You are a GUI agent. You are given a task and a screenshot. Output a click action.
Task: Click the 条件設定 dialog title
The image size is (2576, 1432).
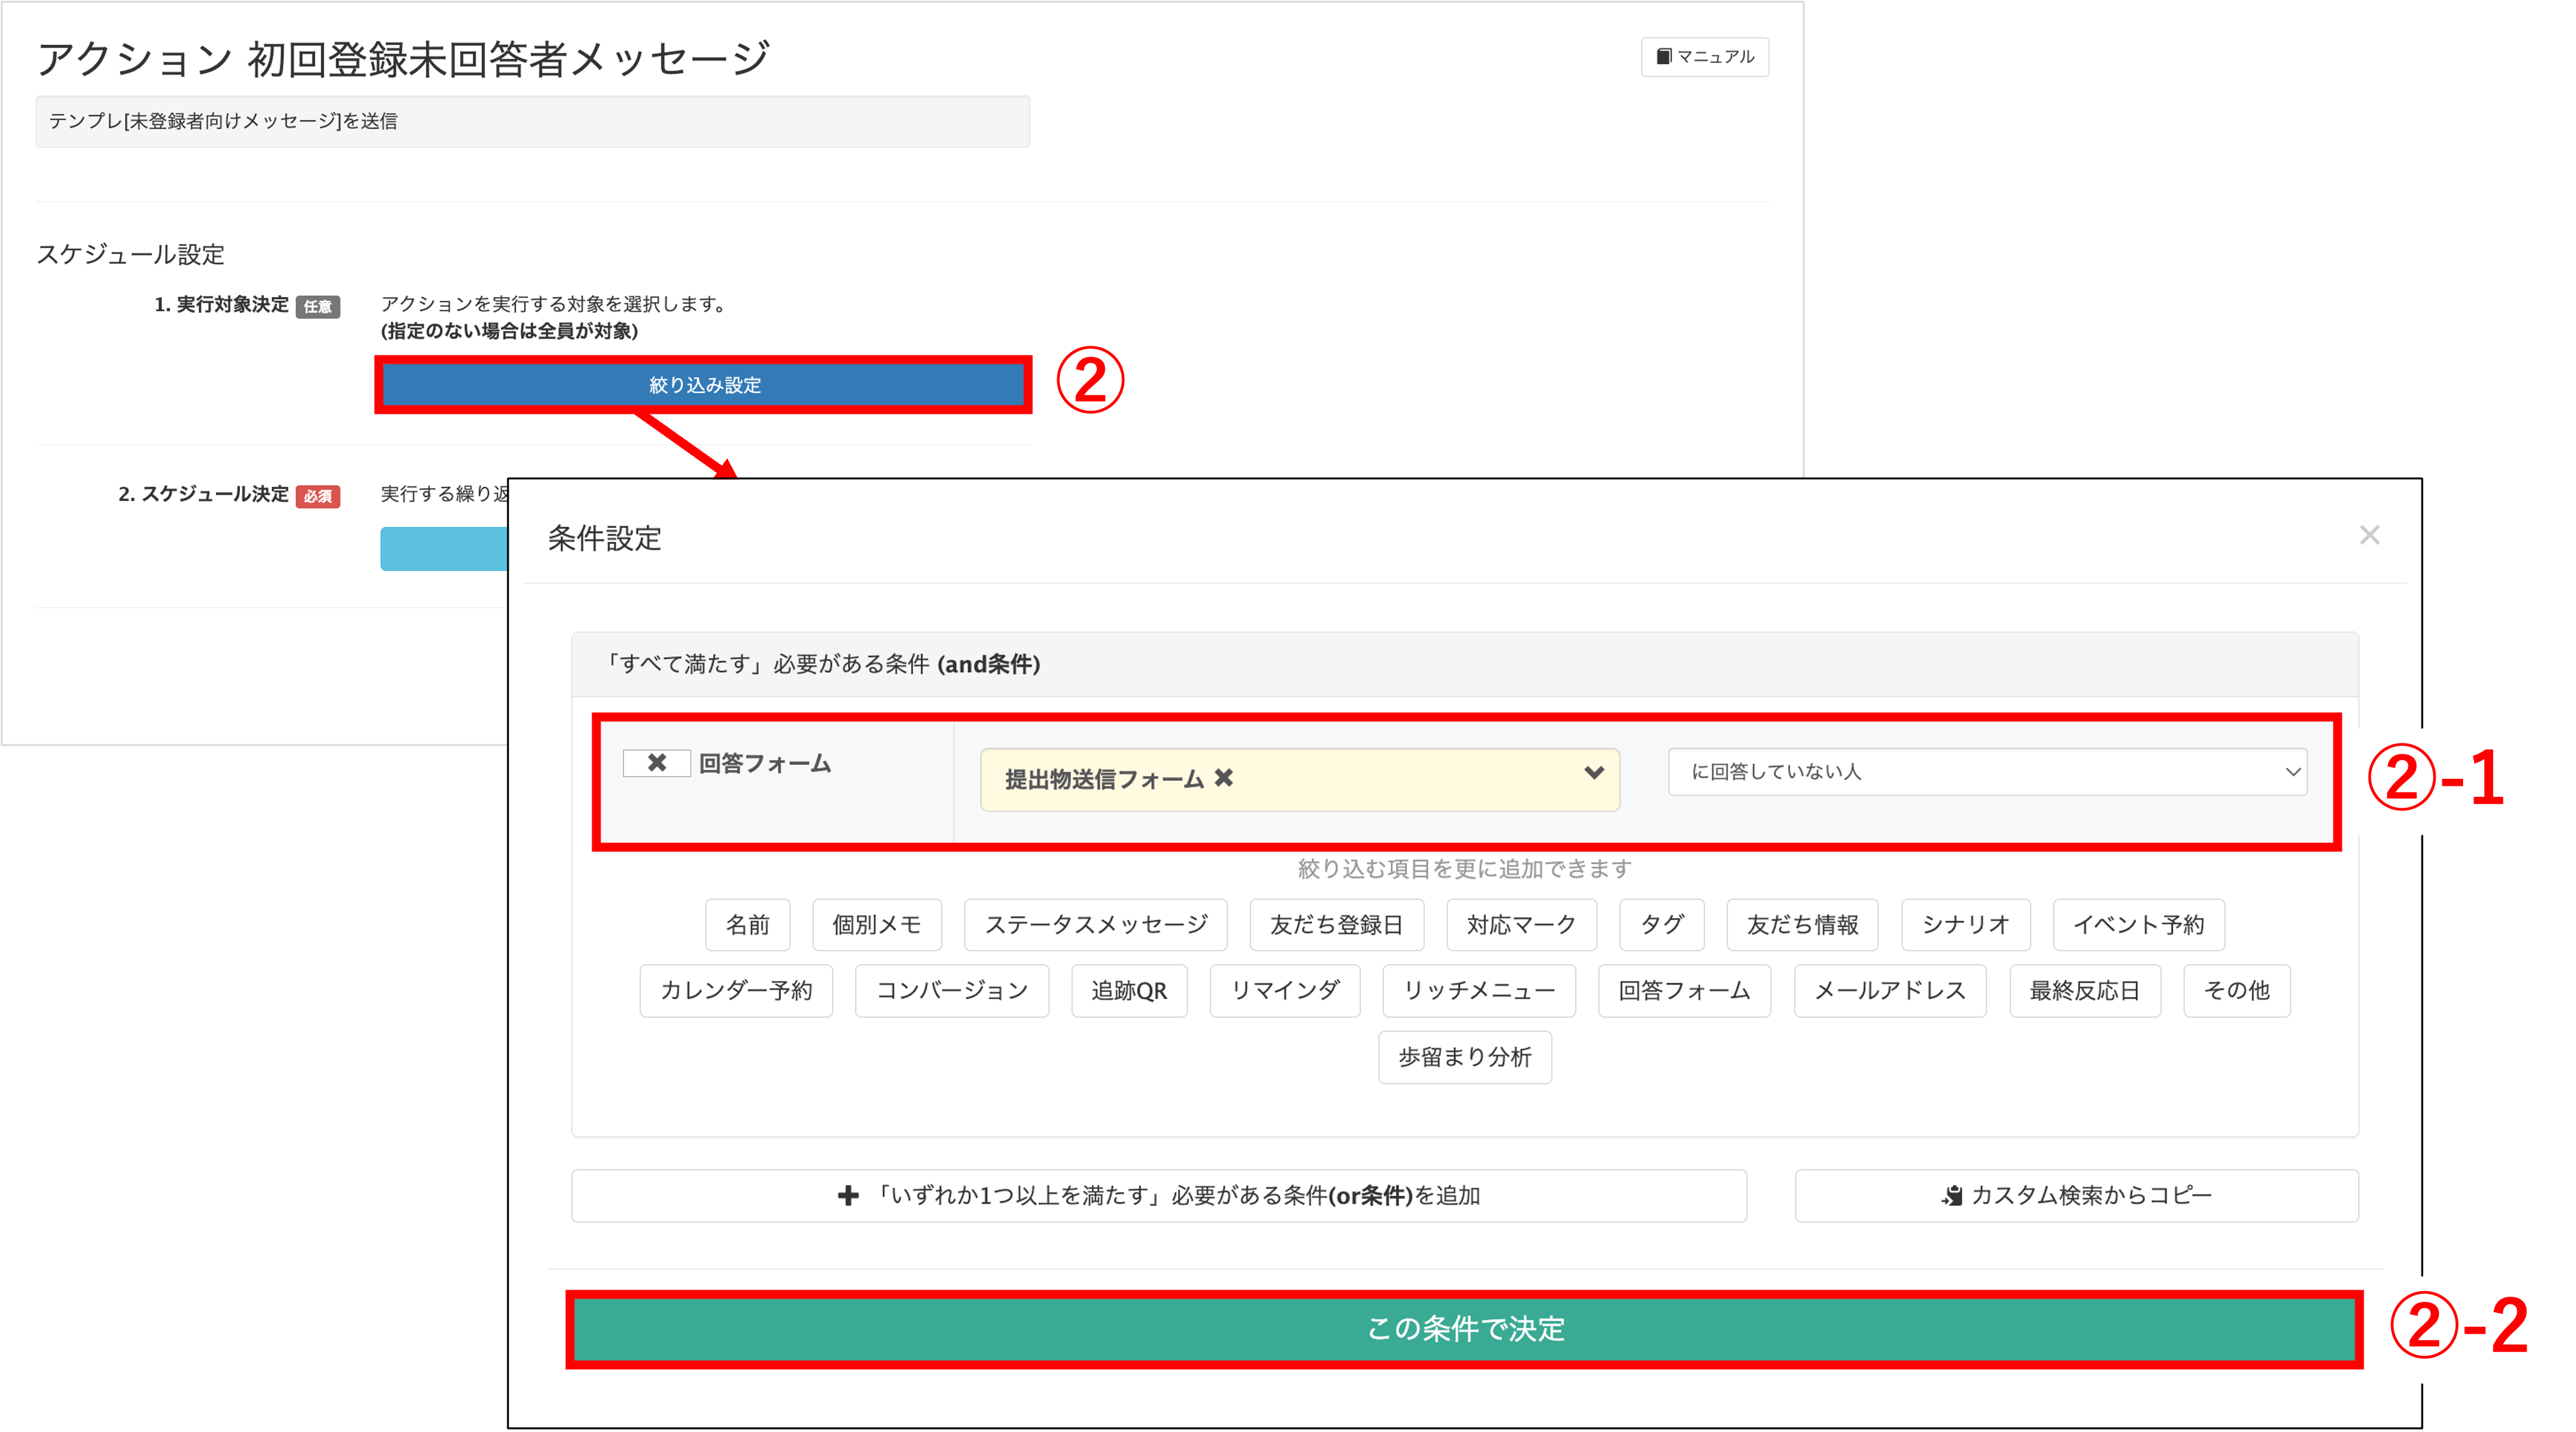[604, 538]
